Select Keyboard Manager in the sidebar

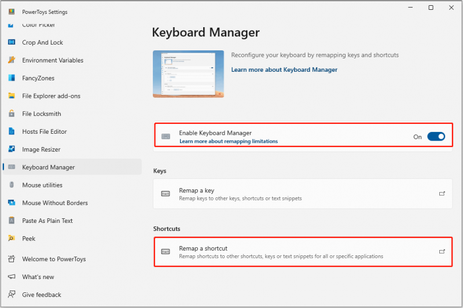[x=72, y=167]
